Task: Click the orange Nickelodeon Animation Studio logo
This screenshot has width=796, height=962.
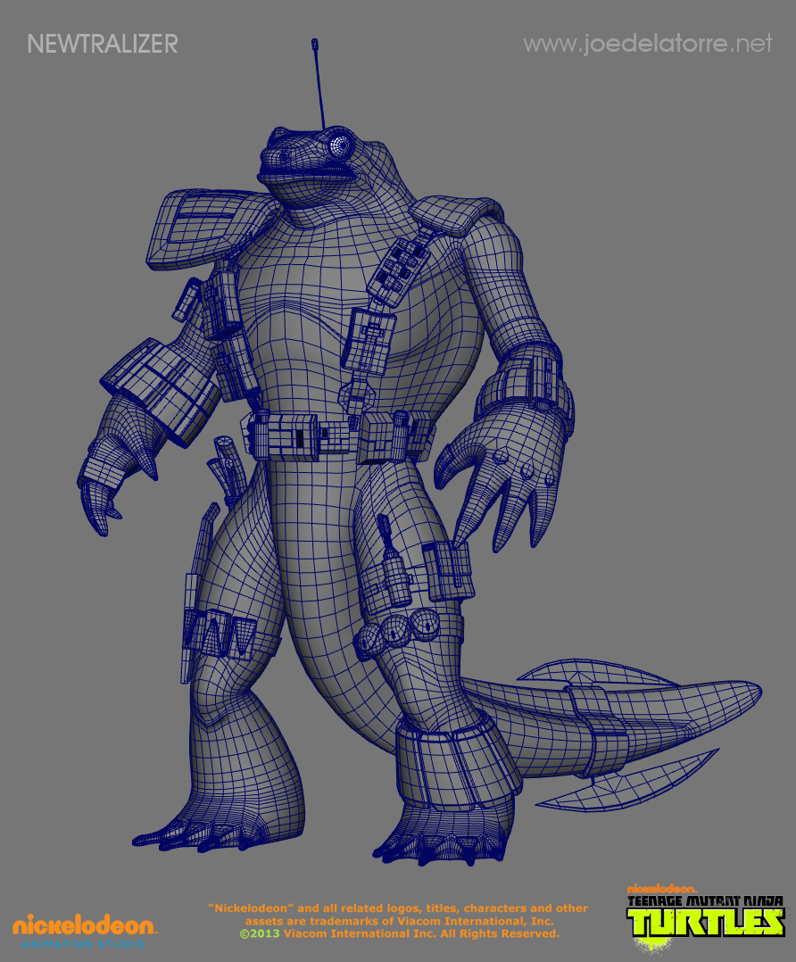Action: pyautogui.click(x=83, y=928)
